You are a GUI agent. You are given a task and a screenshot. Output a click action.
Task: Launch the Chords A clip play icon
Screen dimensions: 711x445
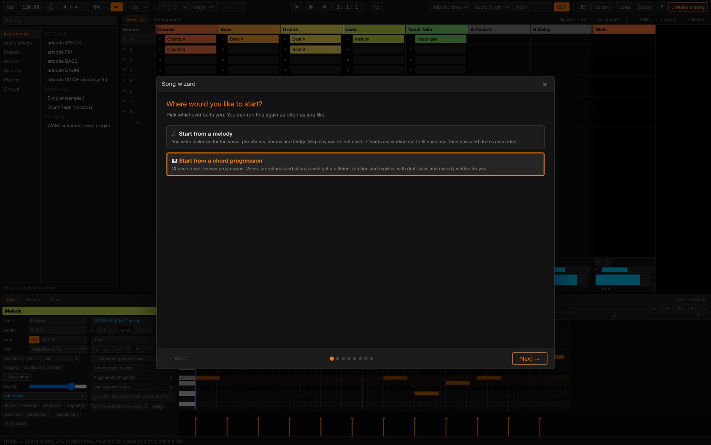[160, 39]
